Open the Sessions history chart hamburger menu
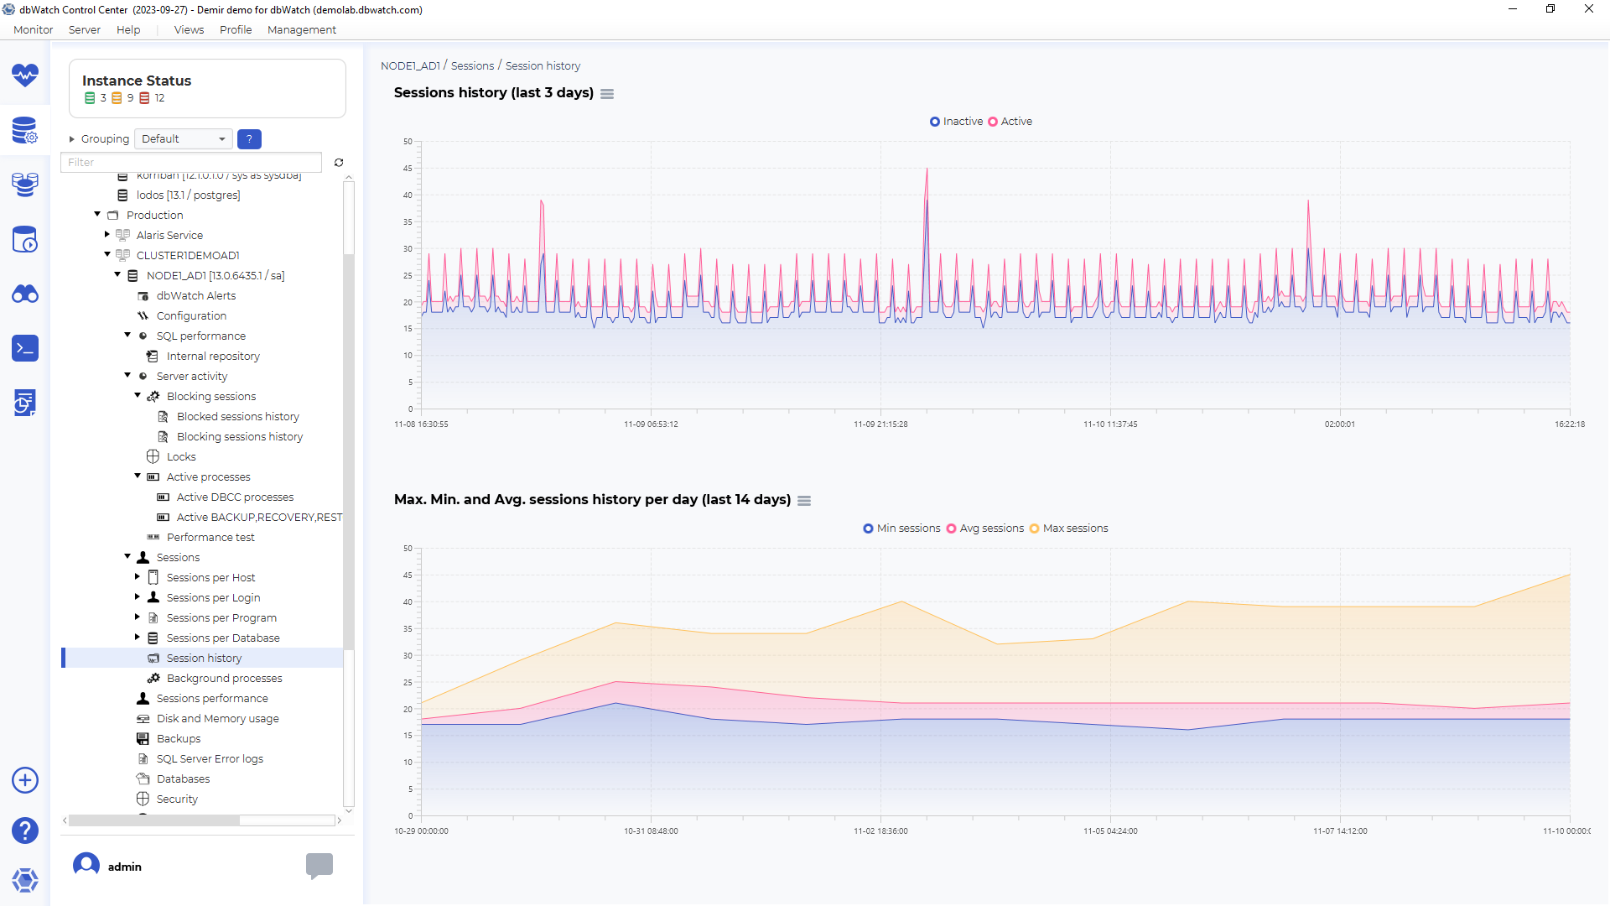 click(x=607, y=94)
